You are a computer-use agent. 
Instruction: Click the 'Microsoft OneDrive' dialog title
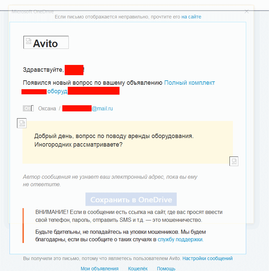33,12
